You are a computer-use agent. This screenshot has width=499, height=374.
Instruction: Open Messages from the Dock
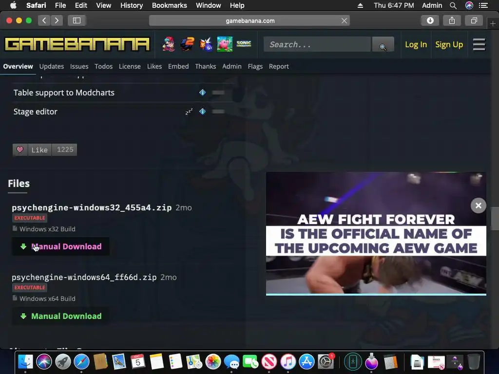click(x=231, y=362)
